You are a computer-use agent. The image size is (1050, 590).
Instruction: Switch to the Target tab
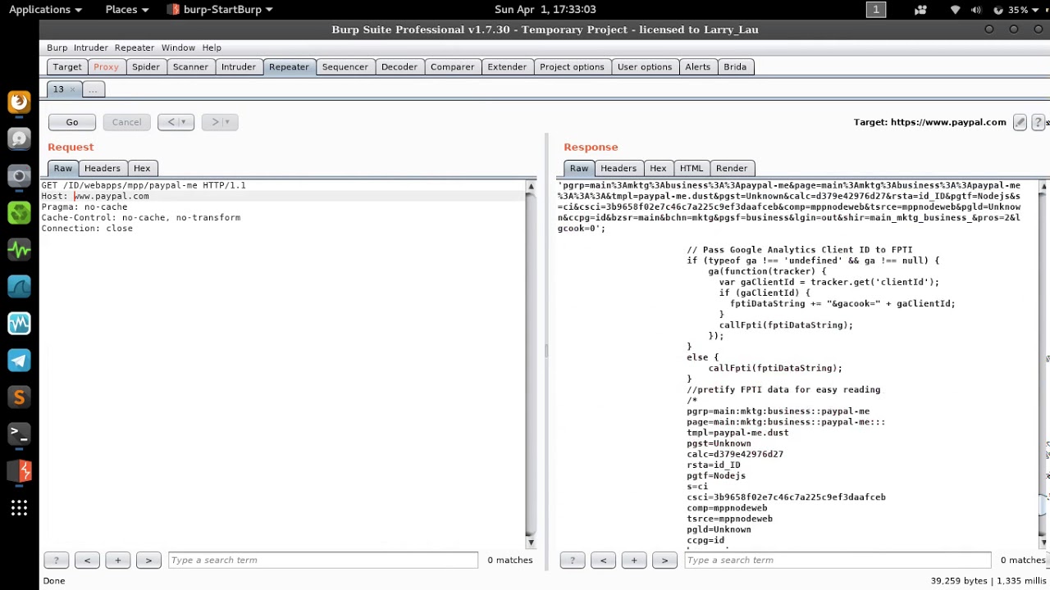67,67
